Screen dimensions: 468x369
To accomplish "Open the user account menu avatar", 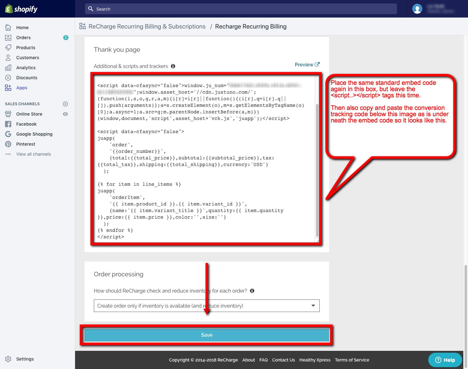I will [x=417, y=9].
